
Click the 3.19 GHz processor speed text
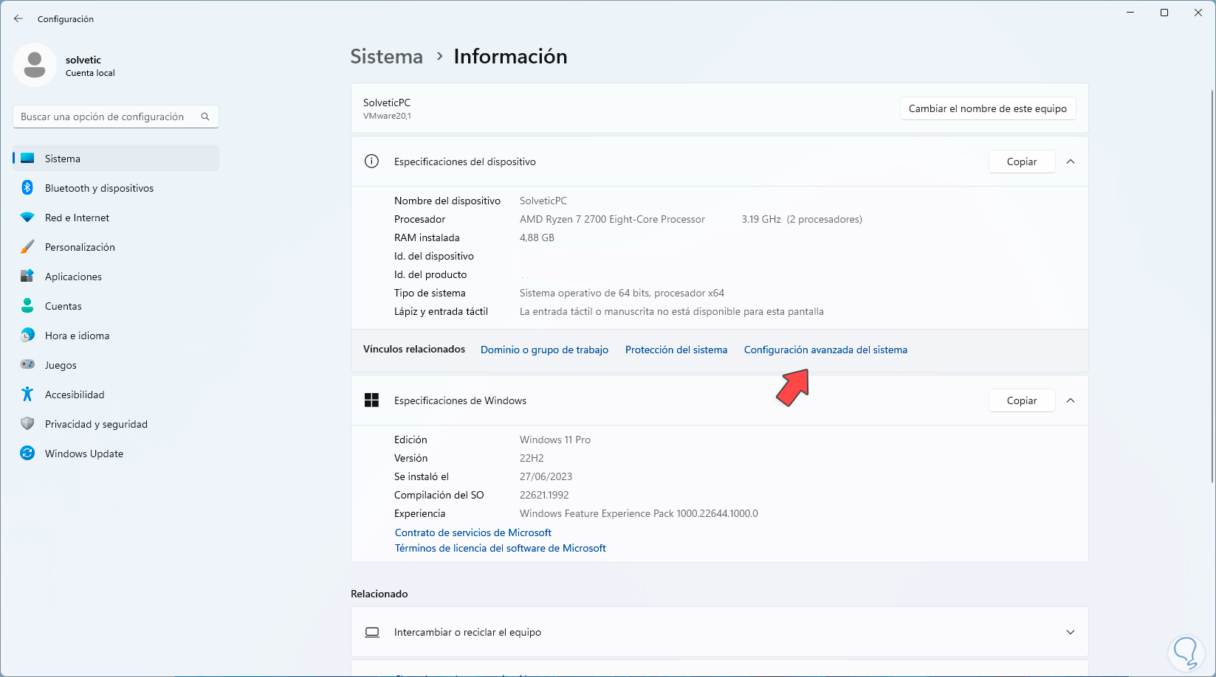(x=761, y=219)
